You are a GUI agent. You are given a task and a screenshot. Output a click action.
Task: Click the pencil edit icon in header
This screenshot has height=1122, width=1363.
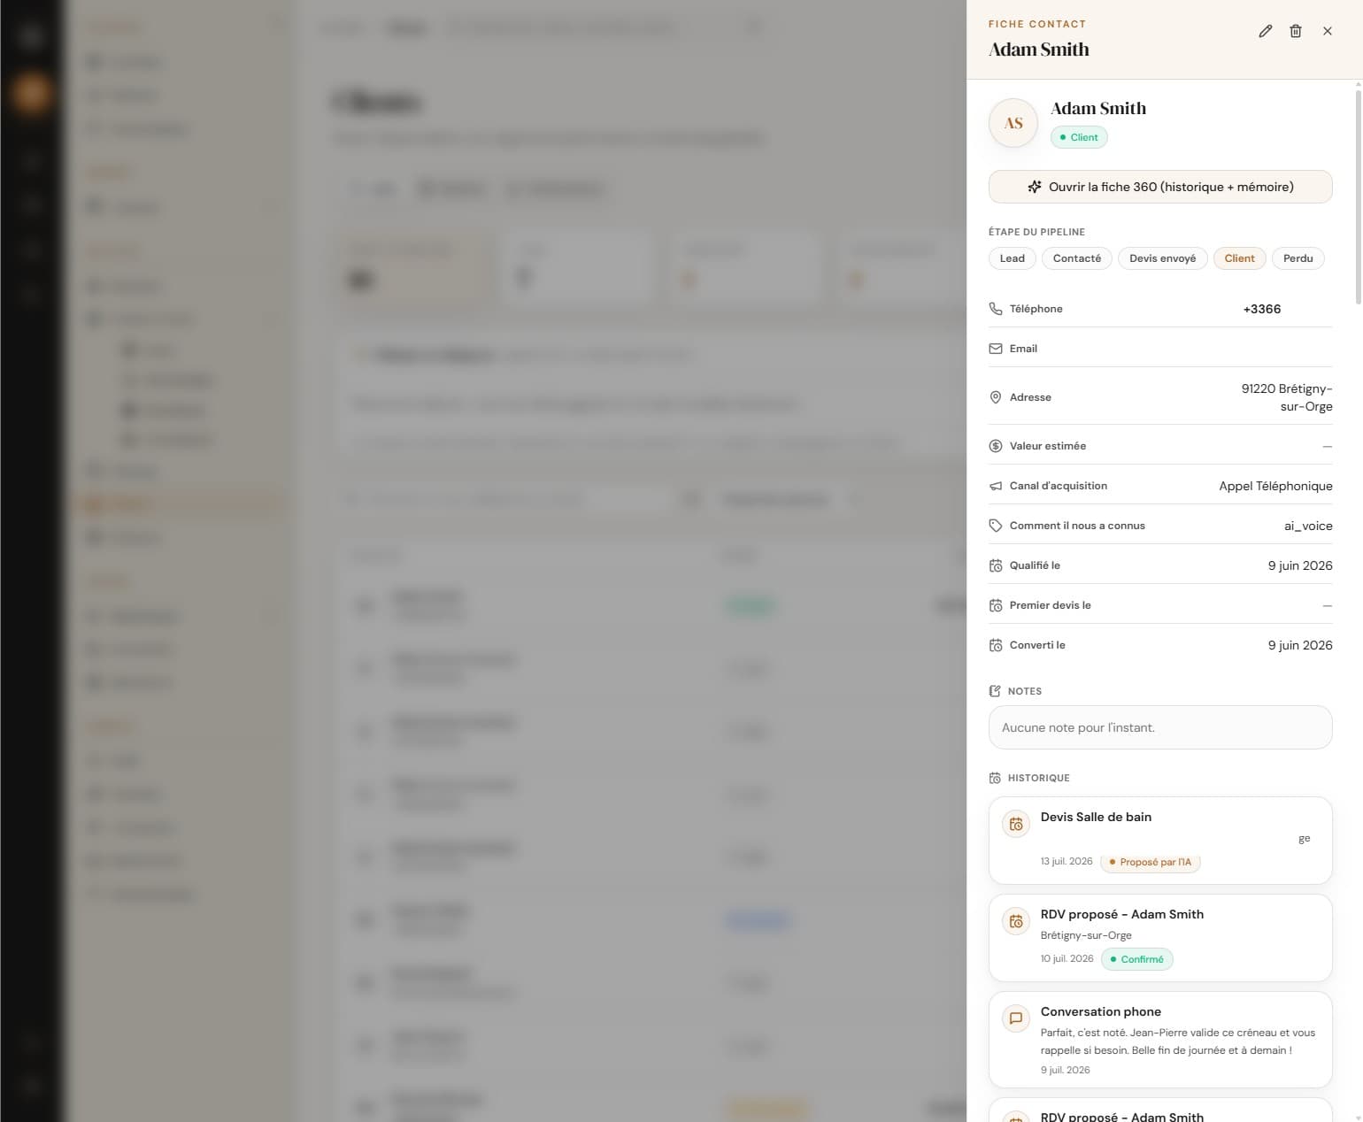(1266, 31)
